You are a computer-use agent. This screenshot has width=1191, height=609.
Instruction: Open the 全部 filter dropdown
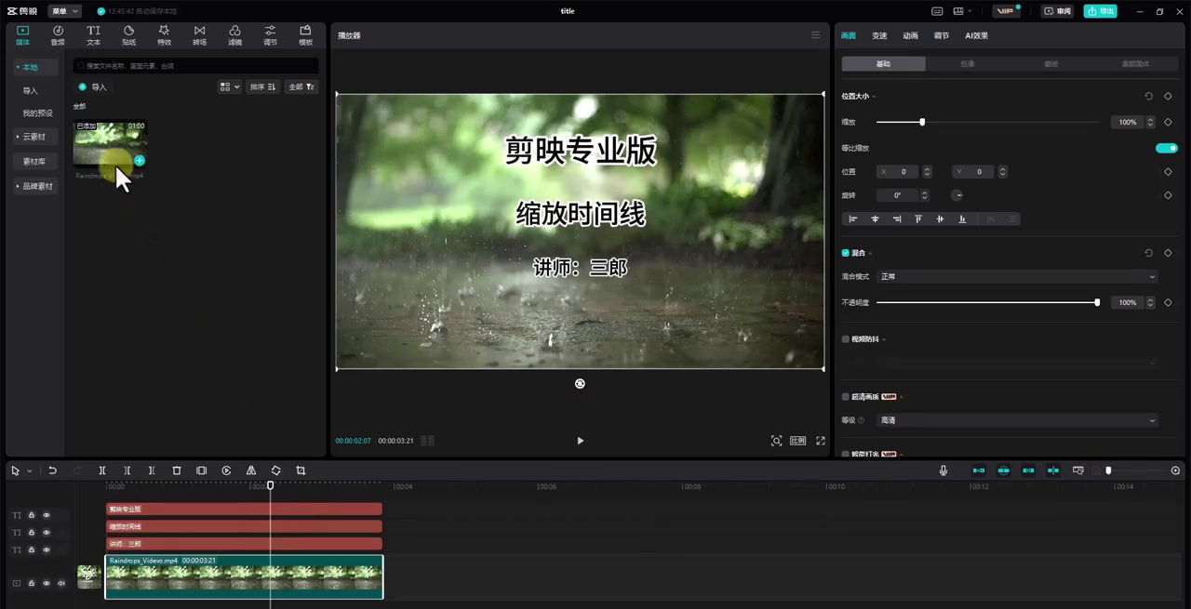pos(301,86)
